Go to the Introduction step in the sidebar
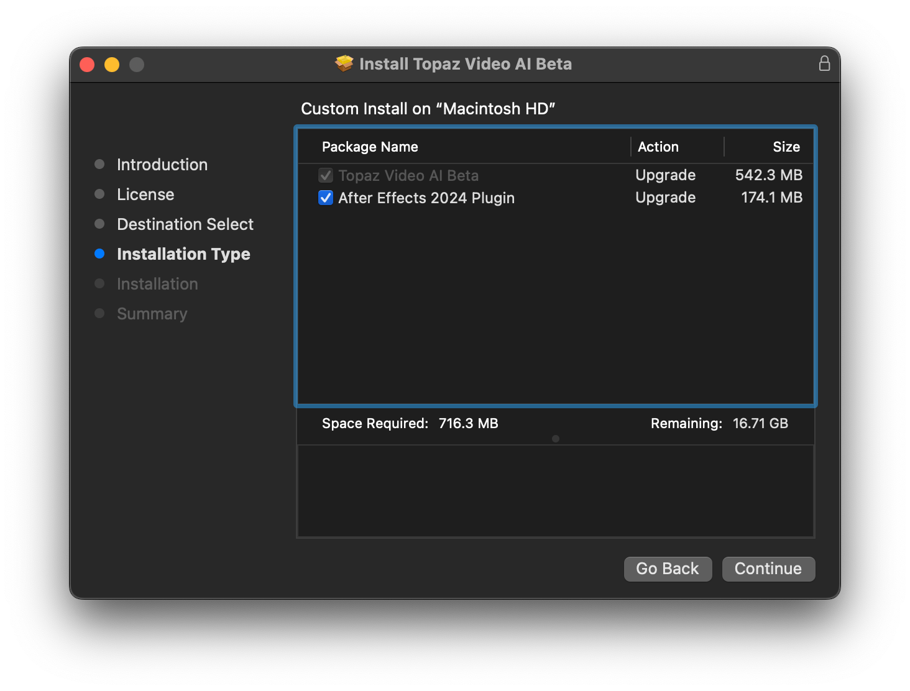The width and height of the screenshot is (910, 691). point(162,165)
